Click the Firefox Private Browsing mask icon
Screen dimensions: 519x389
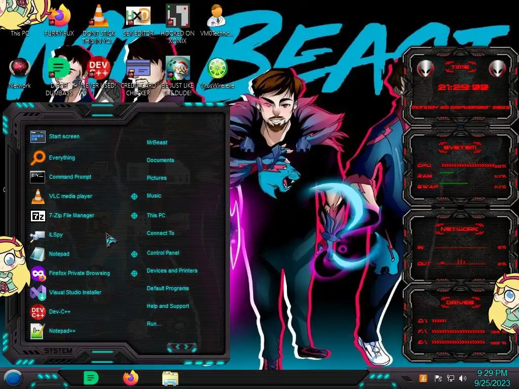38,273
